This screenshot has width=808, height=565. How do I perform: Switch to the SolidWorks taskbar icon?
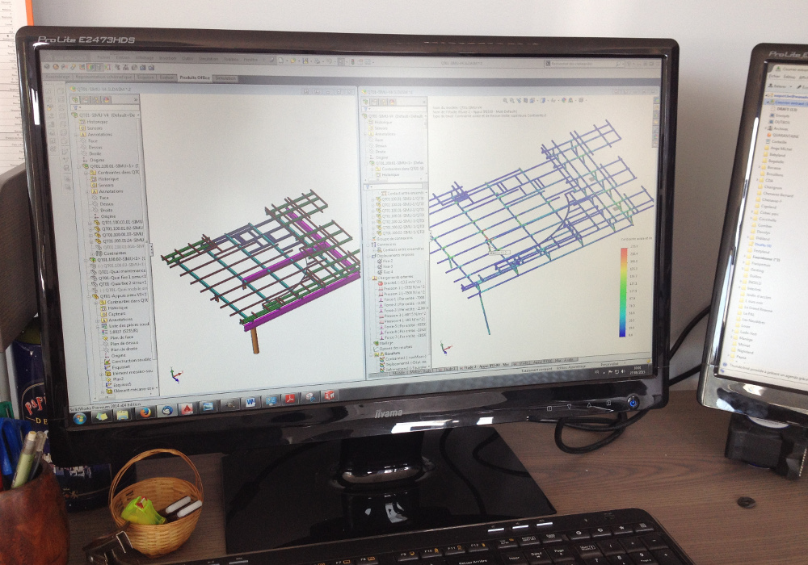tap(330, 395)
